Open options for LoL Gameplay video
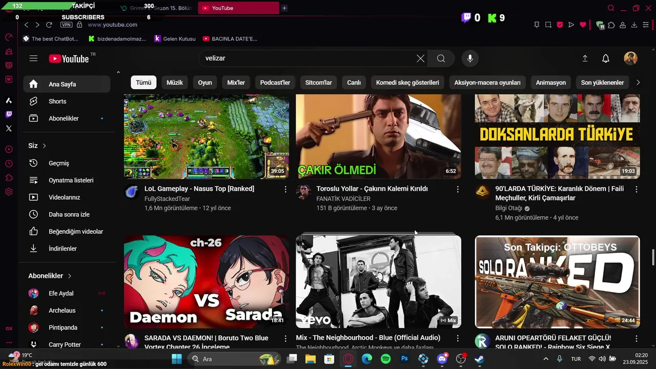 point(285,189)
